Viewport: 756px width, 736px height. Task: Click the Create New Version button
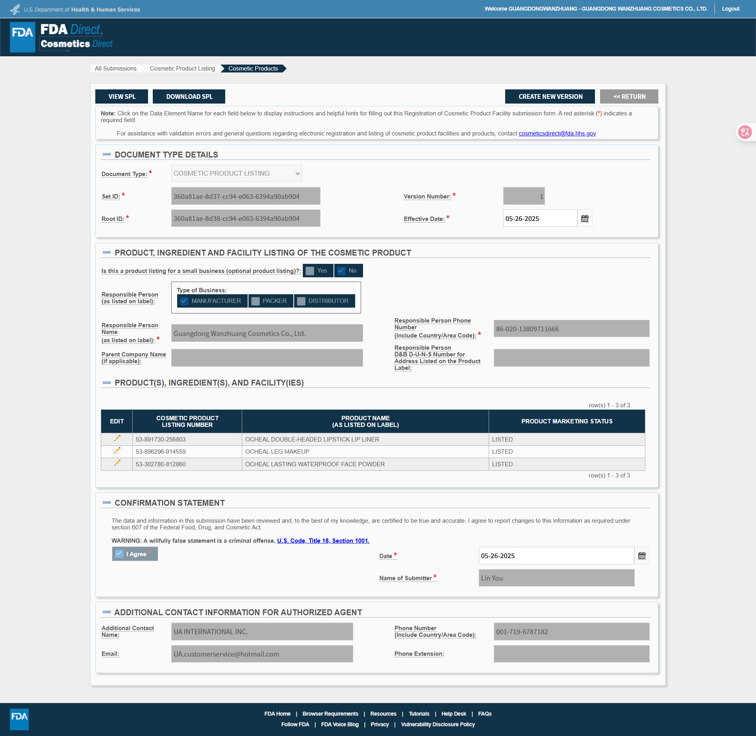pos(550,96)
